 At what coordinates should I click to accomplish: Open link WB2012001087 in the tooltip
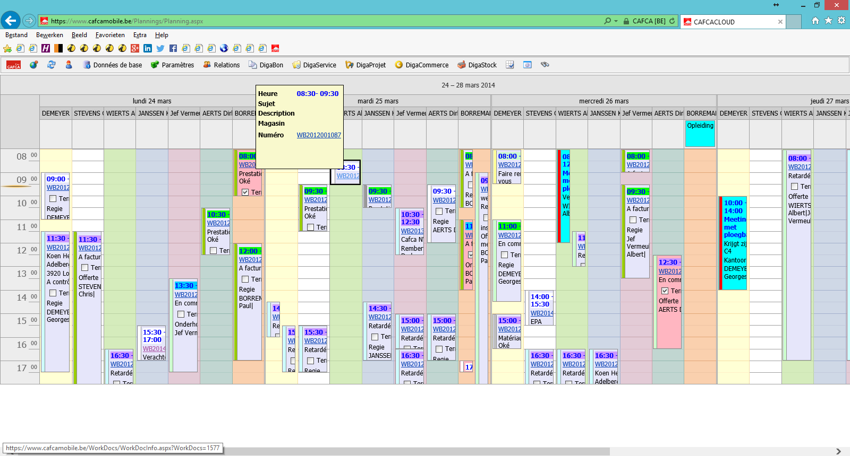(319, 135)
